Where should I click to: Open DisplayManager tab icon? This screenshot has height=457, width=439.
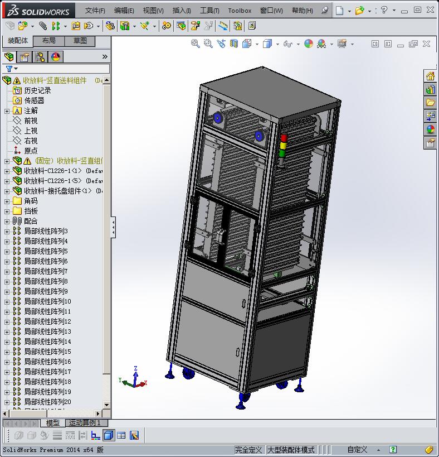[56, 56]
